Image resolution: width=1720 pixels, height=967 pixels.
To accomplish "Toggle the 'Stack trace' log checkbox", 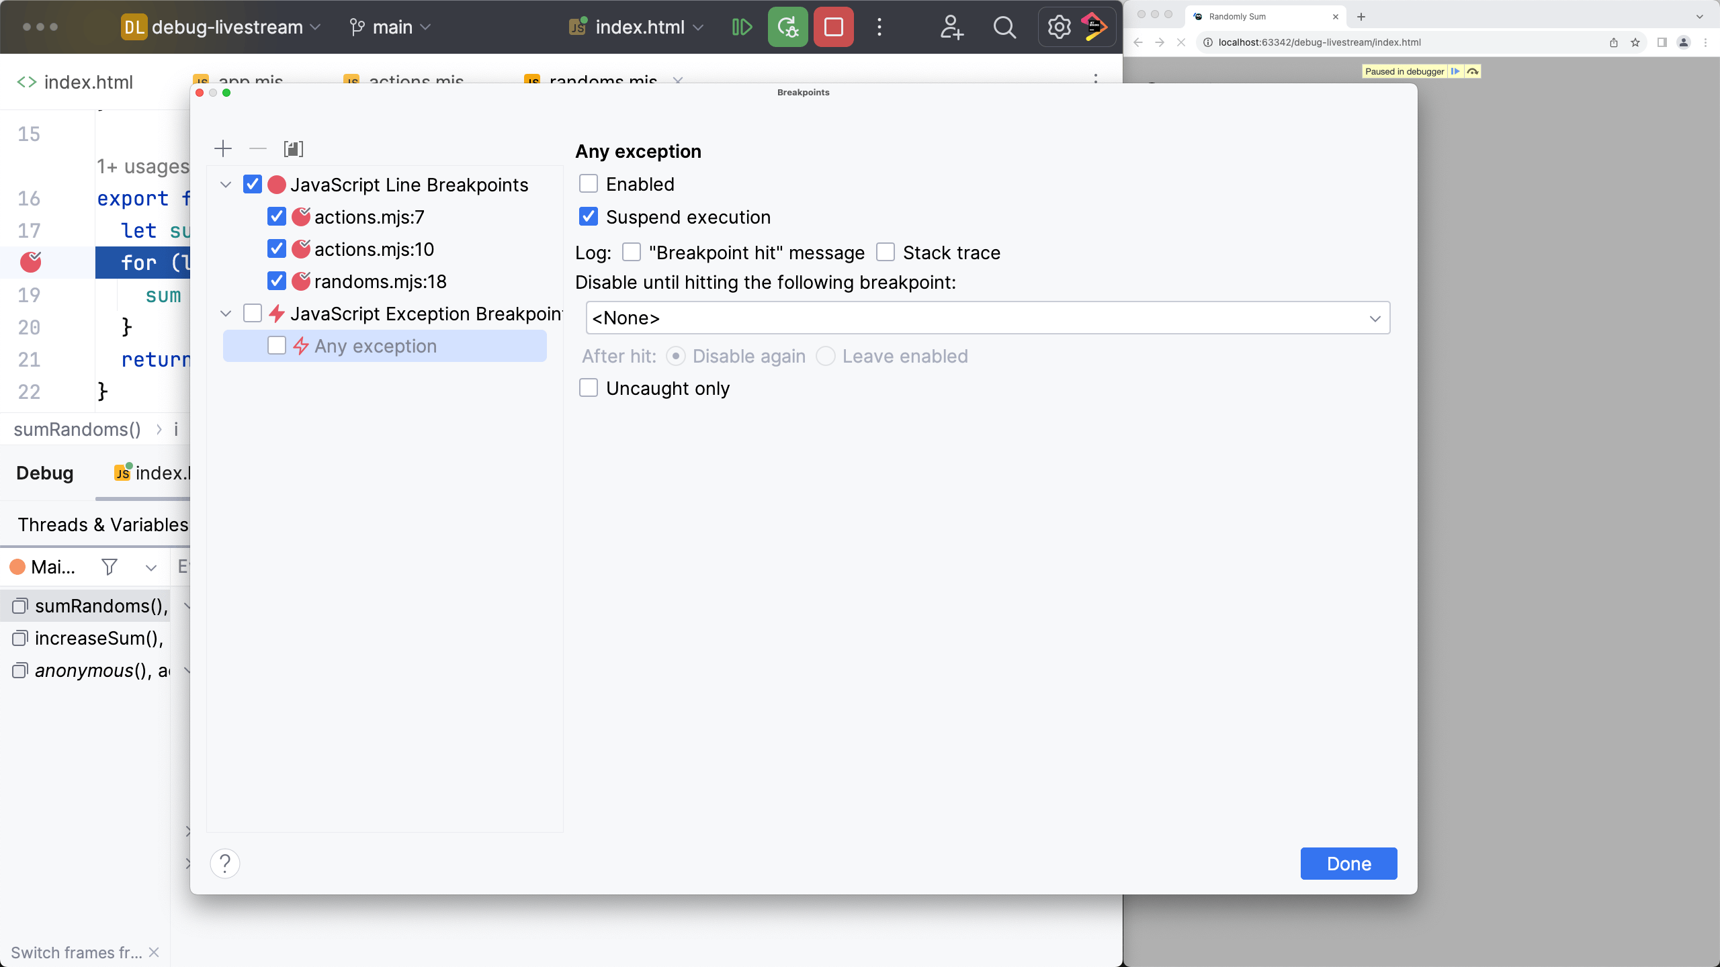I will pos(886,252).
